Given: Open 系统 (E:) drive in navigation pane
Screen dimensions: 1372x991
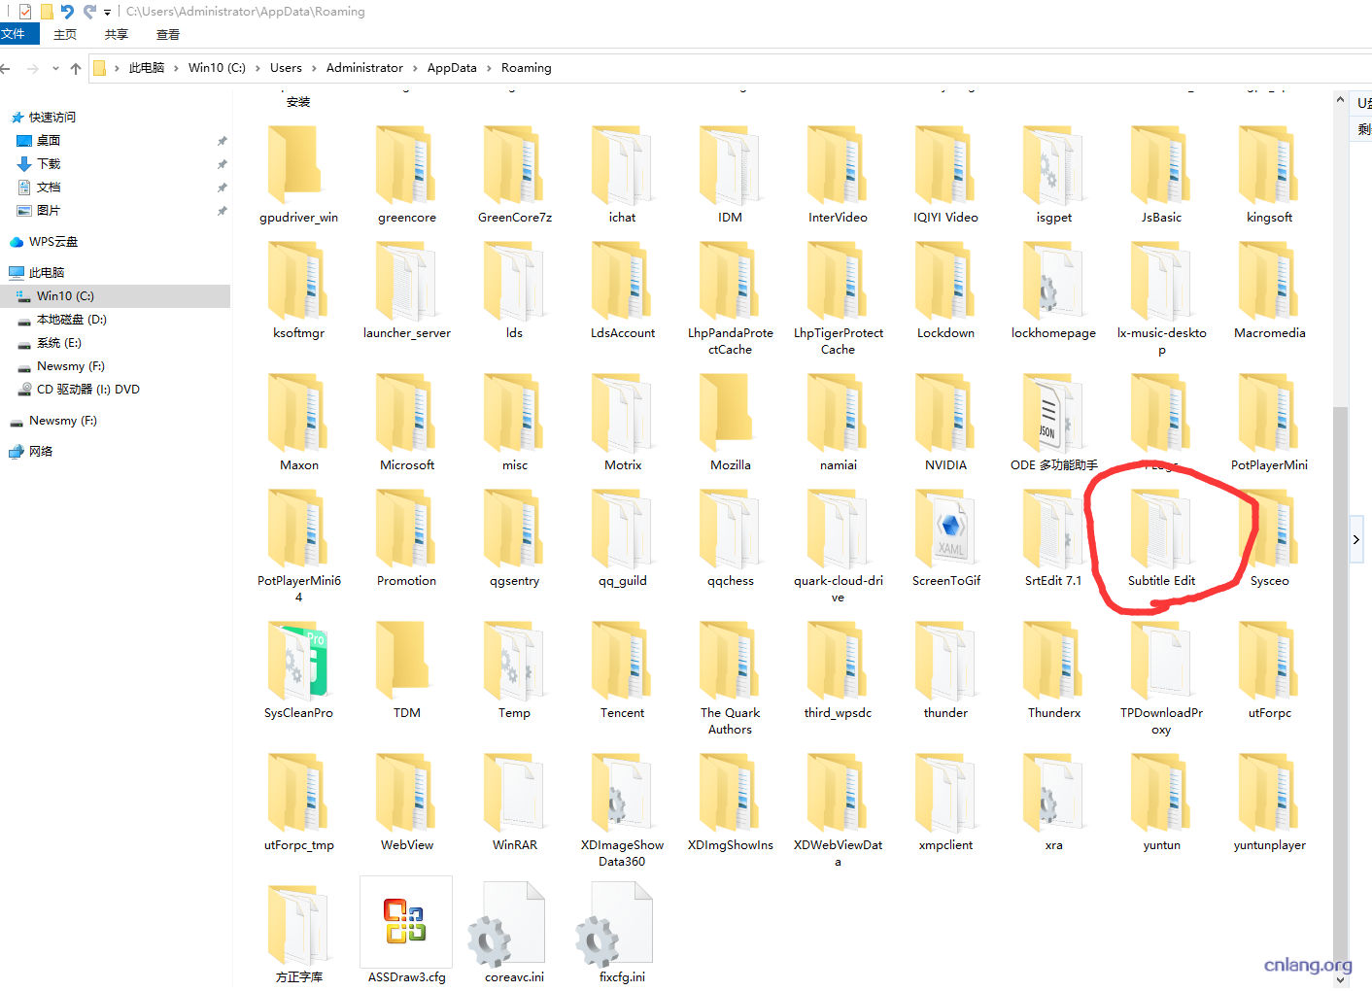Looking at the screenshot, I should (58, 343).
